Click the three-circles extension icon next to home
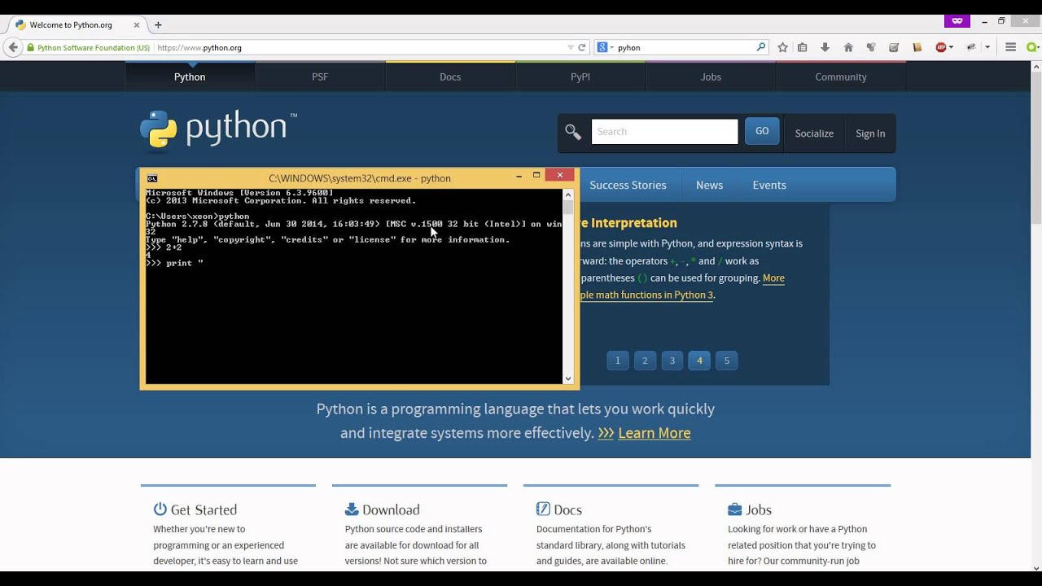This screenshot has width=1042, height=586. [x=871, y=47]
